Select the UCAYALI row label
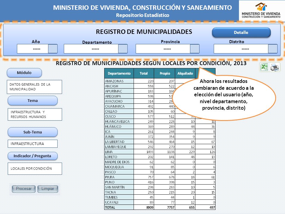285x214 pixels. 119,202
